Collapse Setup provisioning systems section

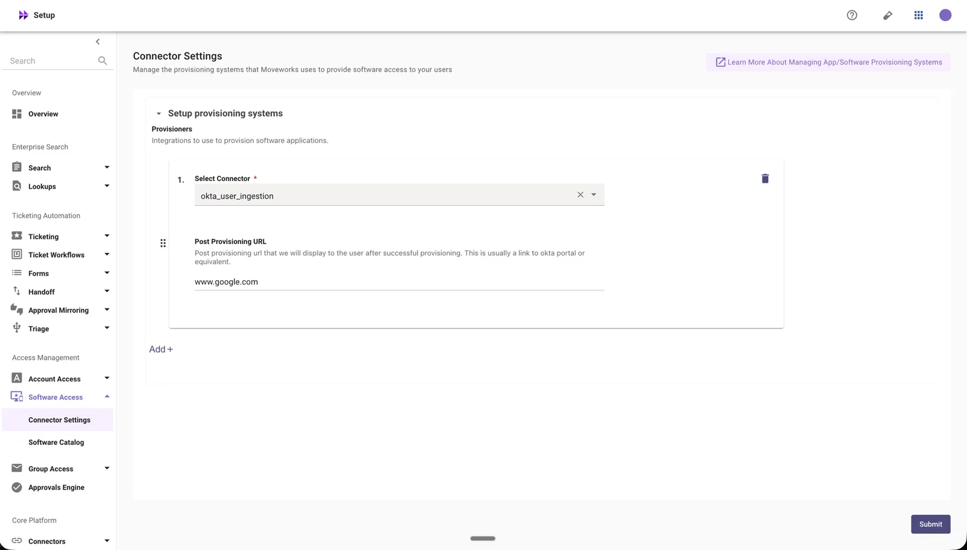[159, 114]
